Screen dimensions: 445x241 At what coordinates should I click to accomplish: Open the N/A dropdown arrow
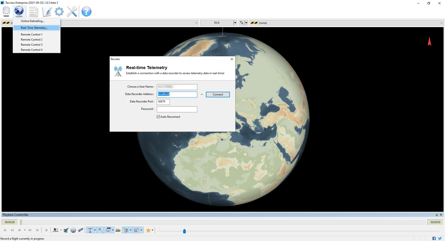(235, 23)
